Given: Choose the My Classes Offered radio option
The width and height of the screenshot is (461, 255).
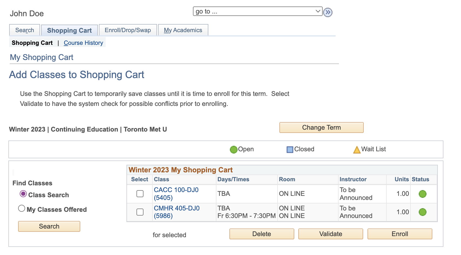Looking at the screenshot, I should pos(22,209).
